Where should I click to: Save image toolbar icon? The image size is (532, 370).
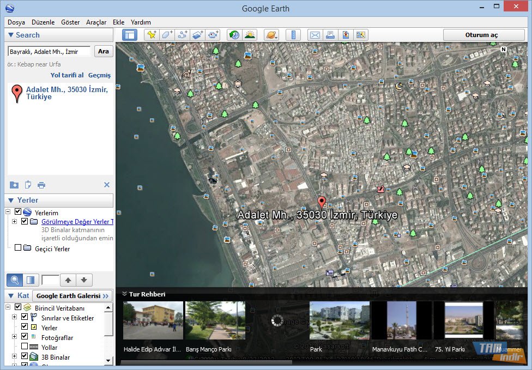coord(361,35)
